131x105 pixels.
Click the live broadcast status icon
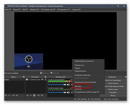75,99
